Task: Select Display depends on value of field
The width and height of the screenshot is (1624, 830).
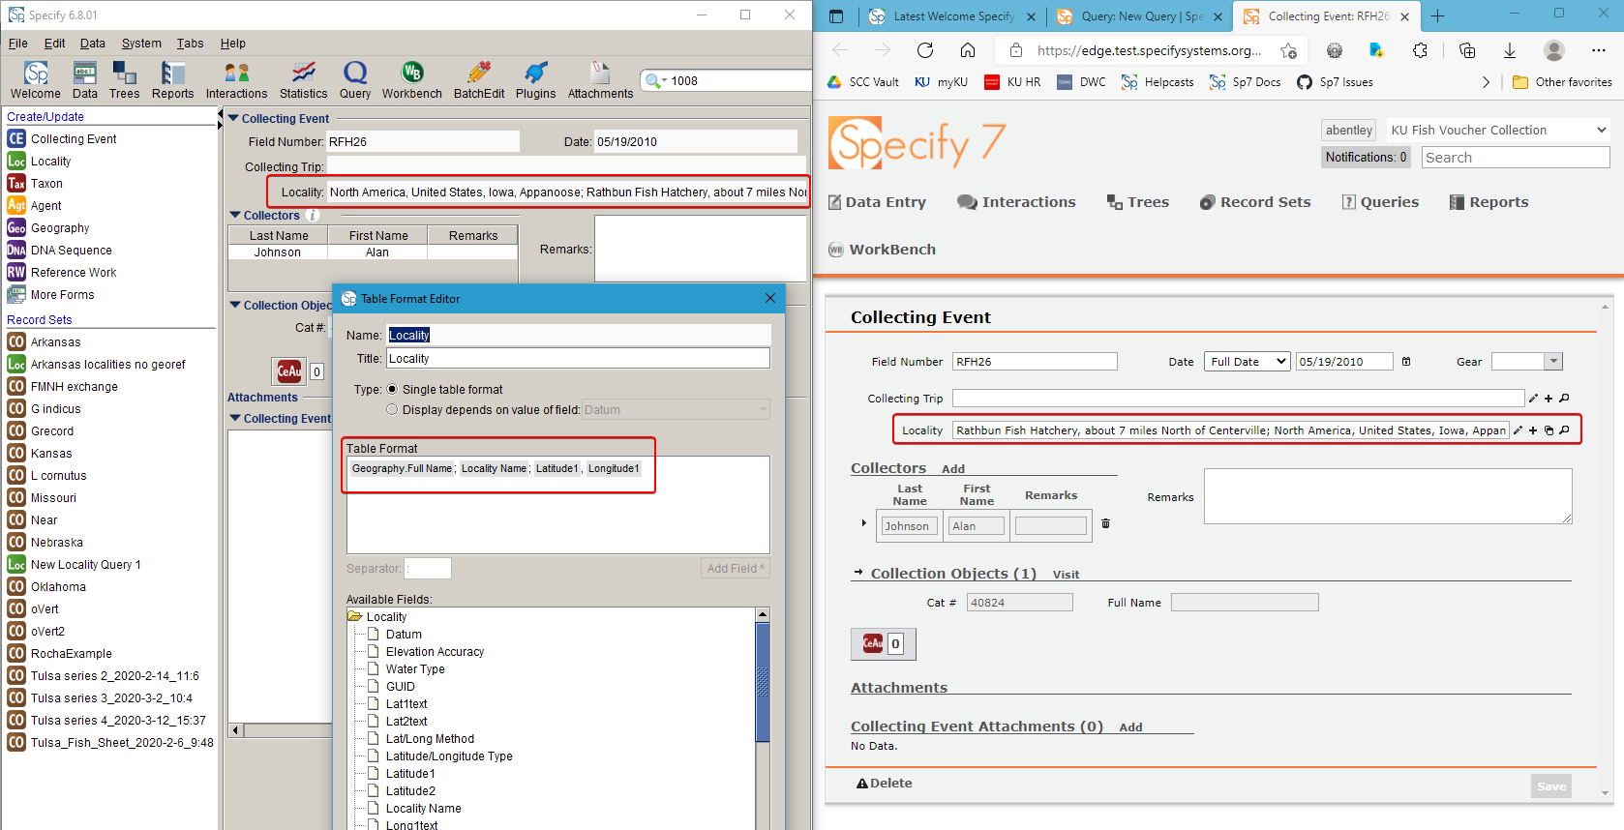Action: click(392, 409)
